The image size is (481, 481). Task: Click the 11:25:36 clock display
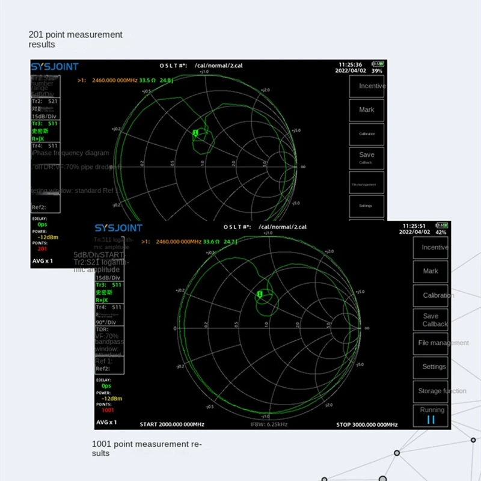click(x=351, y=65)
